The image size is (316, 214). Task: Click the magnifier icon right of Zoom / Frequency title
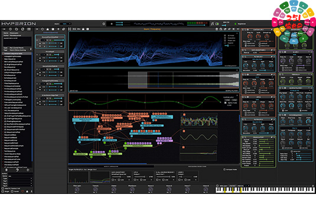click(221, 29)
